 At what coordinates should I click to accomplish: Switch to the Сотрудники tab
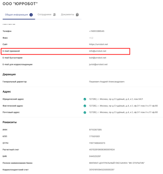tap(47, 14)
